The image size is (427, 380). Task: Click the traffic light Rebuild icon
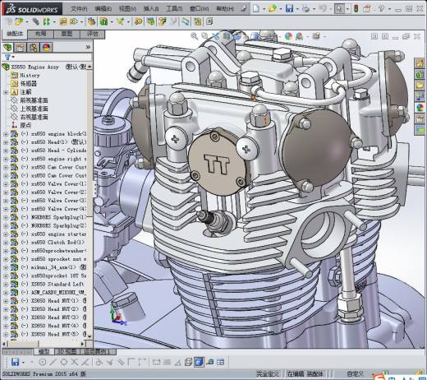pyautogui.click(x=356, y=9)
